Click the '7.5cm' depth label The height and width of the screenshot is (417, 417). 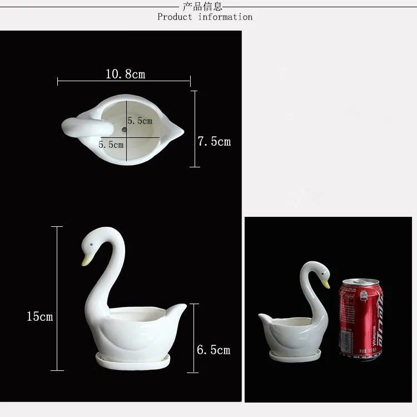click(x=214, y=141)
